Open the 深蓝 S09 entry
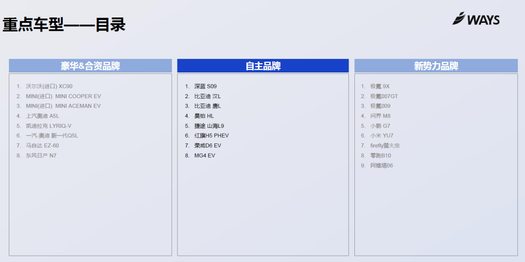The width and height of the screenshot is (525, 262). coord(206,87)
